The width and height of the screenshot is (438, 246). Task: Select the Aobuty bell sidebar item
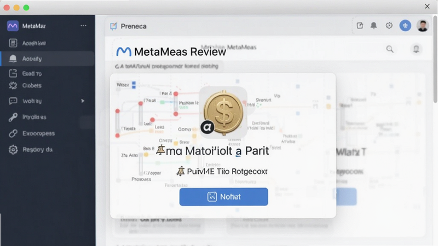48,58
